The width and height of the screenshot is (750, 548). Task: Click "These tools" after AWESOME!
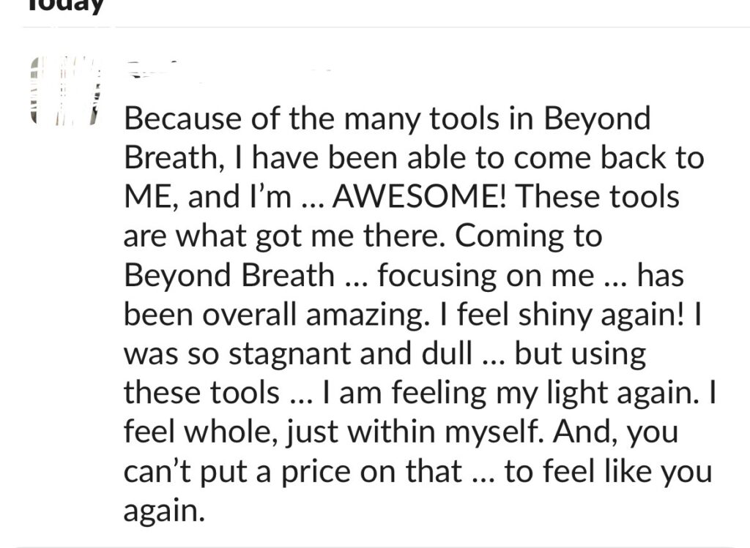pos(597,196)
